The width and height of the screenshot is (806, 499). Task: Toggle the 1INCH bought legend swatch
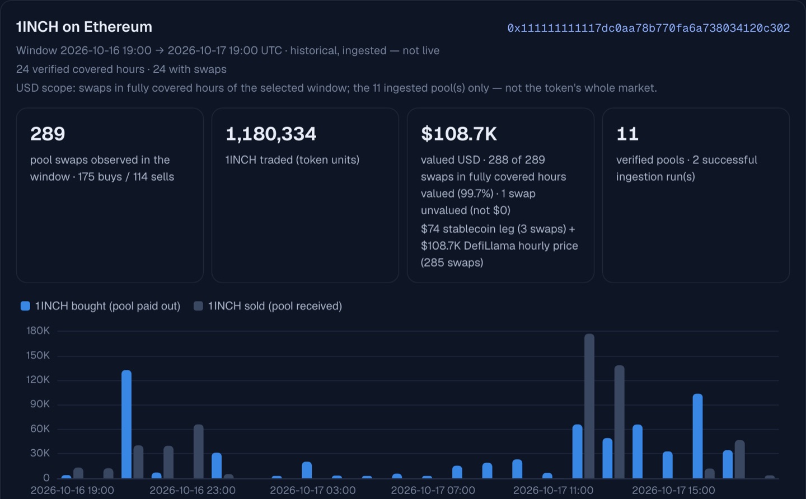(25, 306)
